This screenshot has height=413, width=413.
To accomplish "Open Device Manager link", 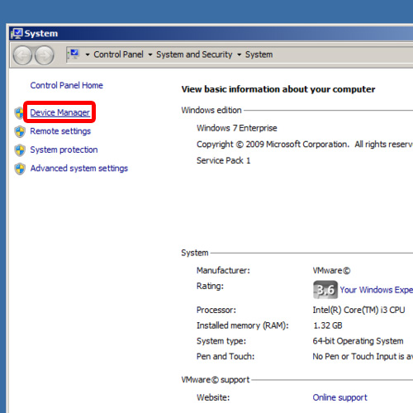I will coord(59,112).
